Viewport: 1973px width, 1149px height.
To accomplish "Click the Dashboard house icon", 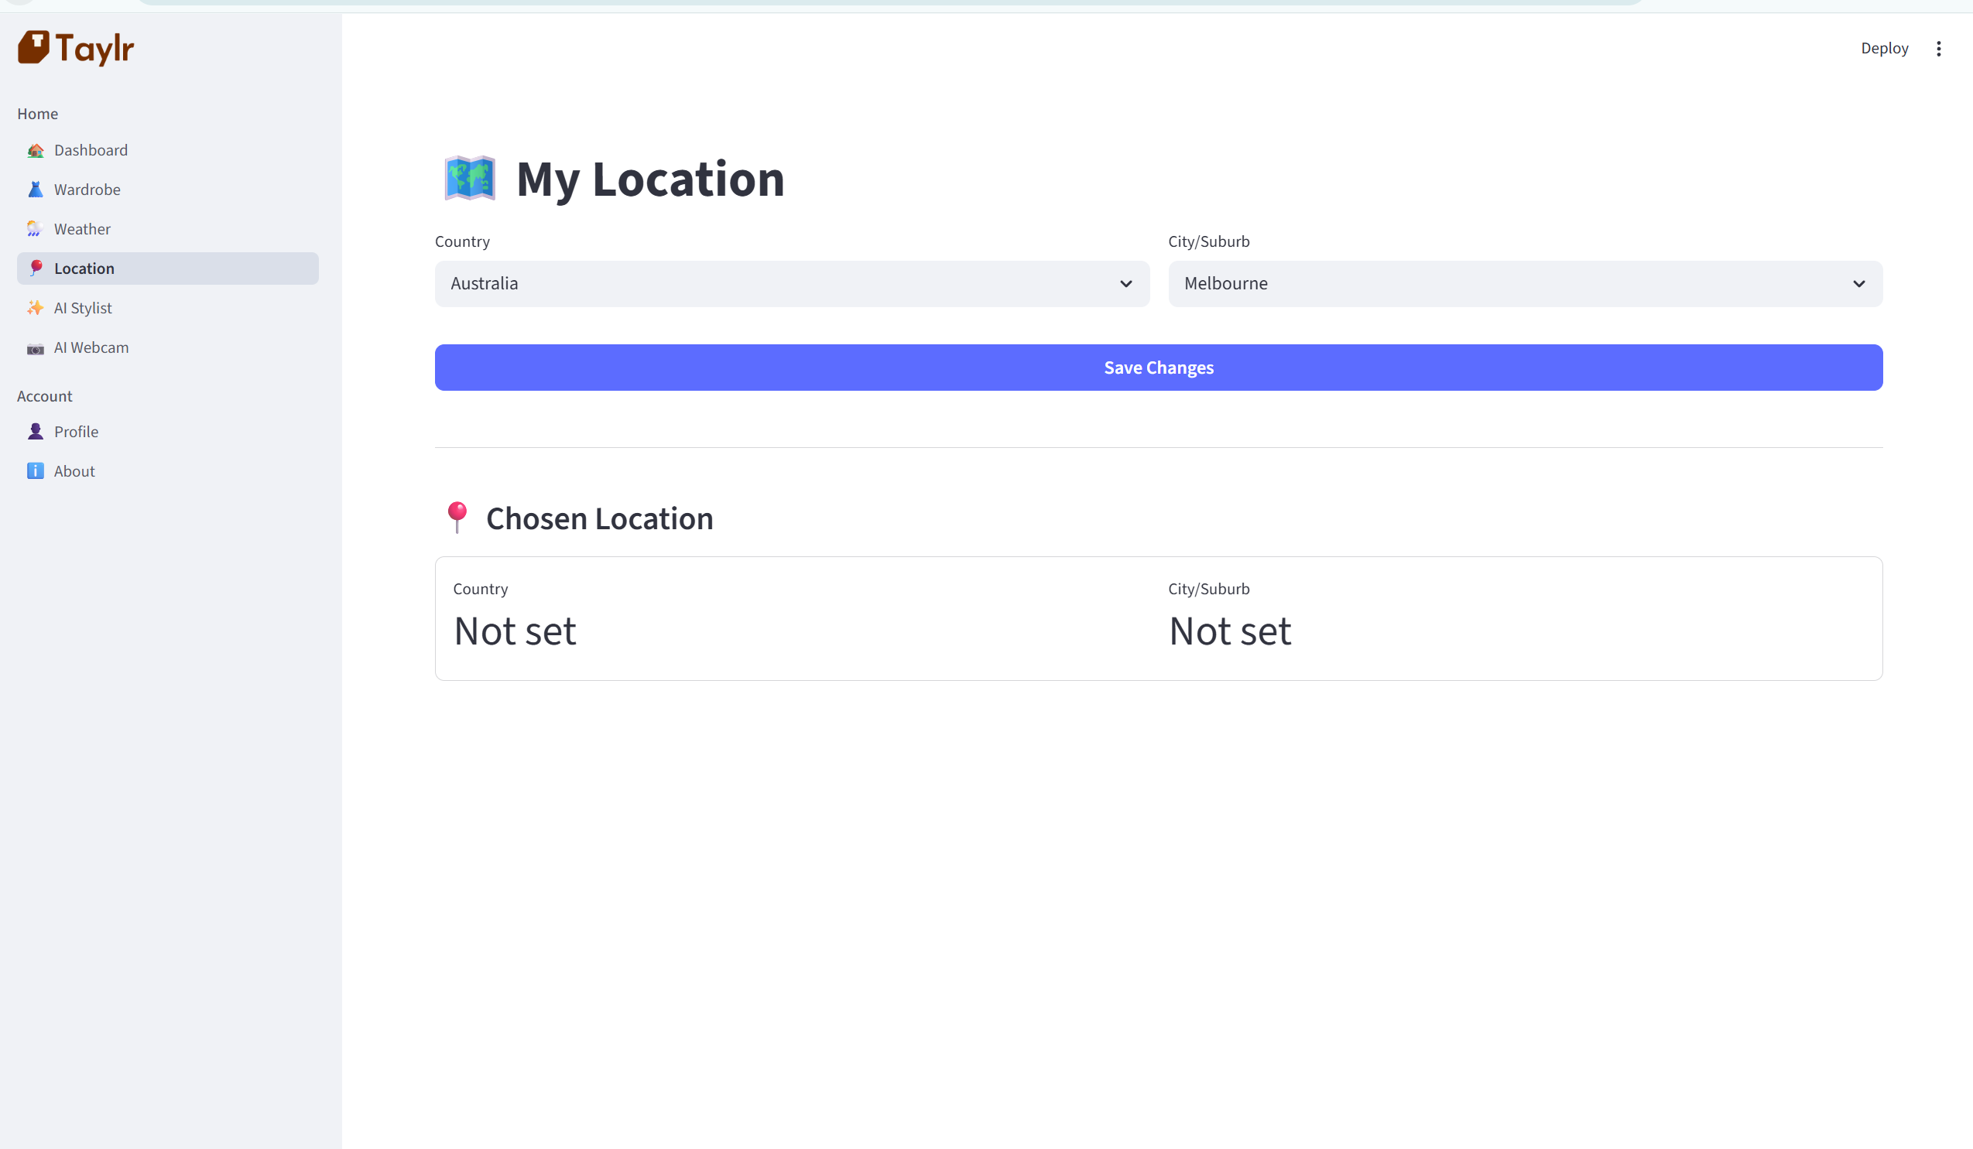I will point(36,150).
